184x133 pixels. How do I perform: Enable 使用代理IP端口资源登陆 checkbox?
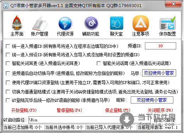(x=8, y=83)
